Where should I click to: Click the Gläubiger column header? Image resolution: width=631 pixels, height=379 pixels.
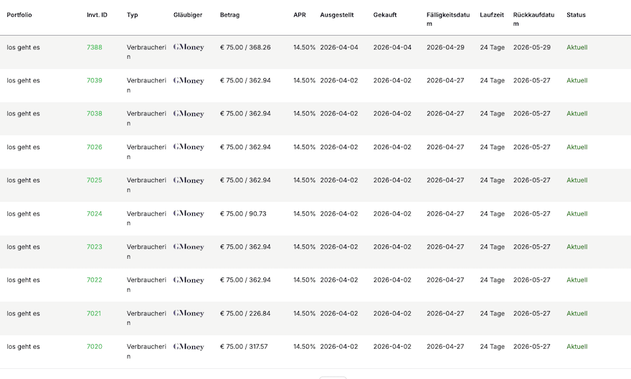[x=188, y=14]
